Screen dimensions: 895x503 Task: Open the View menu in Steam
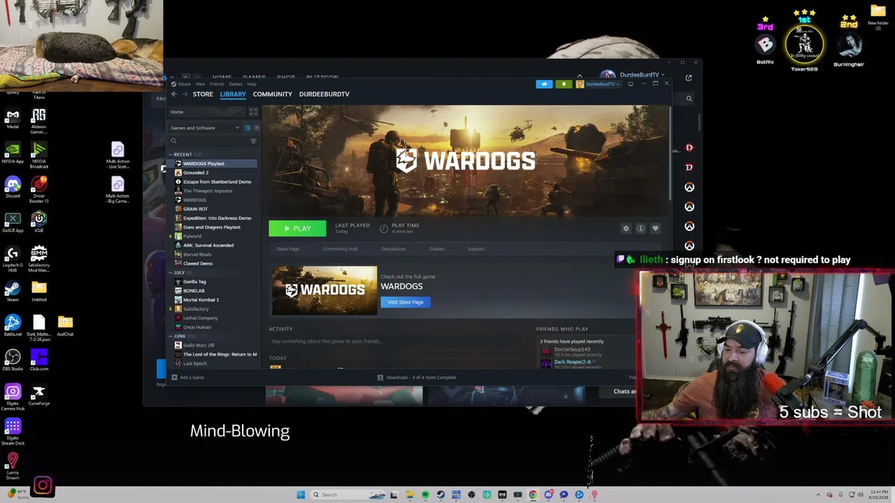(x=200, y=84)
